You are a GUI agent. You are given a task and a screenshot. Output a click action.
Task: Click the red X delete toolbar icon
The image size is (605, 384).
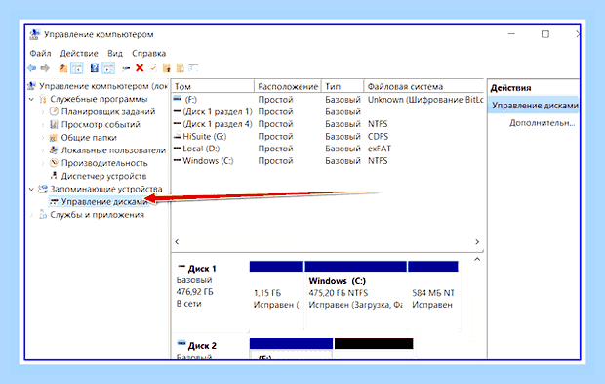(x=140, y=68)
